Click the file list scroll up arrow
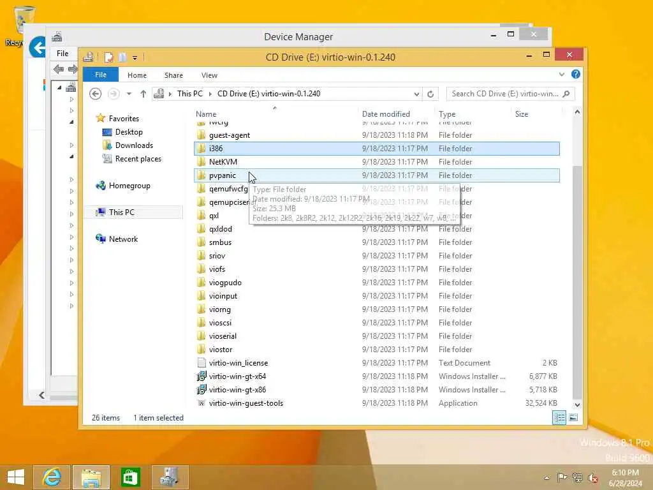Screen dimensions: 653x490 coord(577,112)
